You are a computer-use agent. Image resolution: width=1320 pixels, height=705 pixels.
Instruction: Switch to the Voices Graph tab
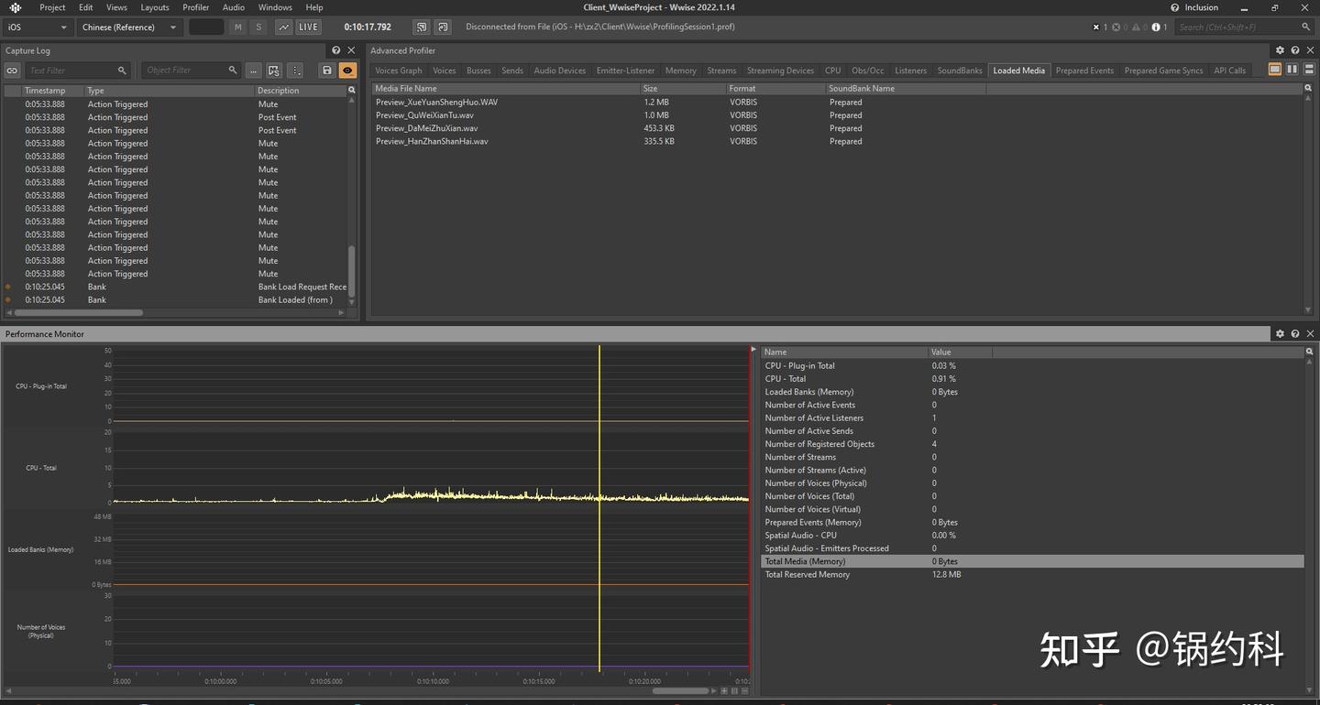pos(397,70)
